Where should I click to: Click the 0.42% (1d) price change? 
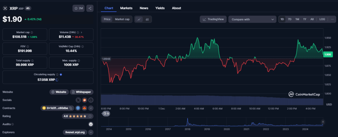coord(33,19)
